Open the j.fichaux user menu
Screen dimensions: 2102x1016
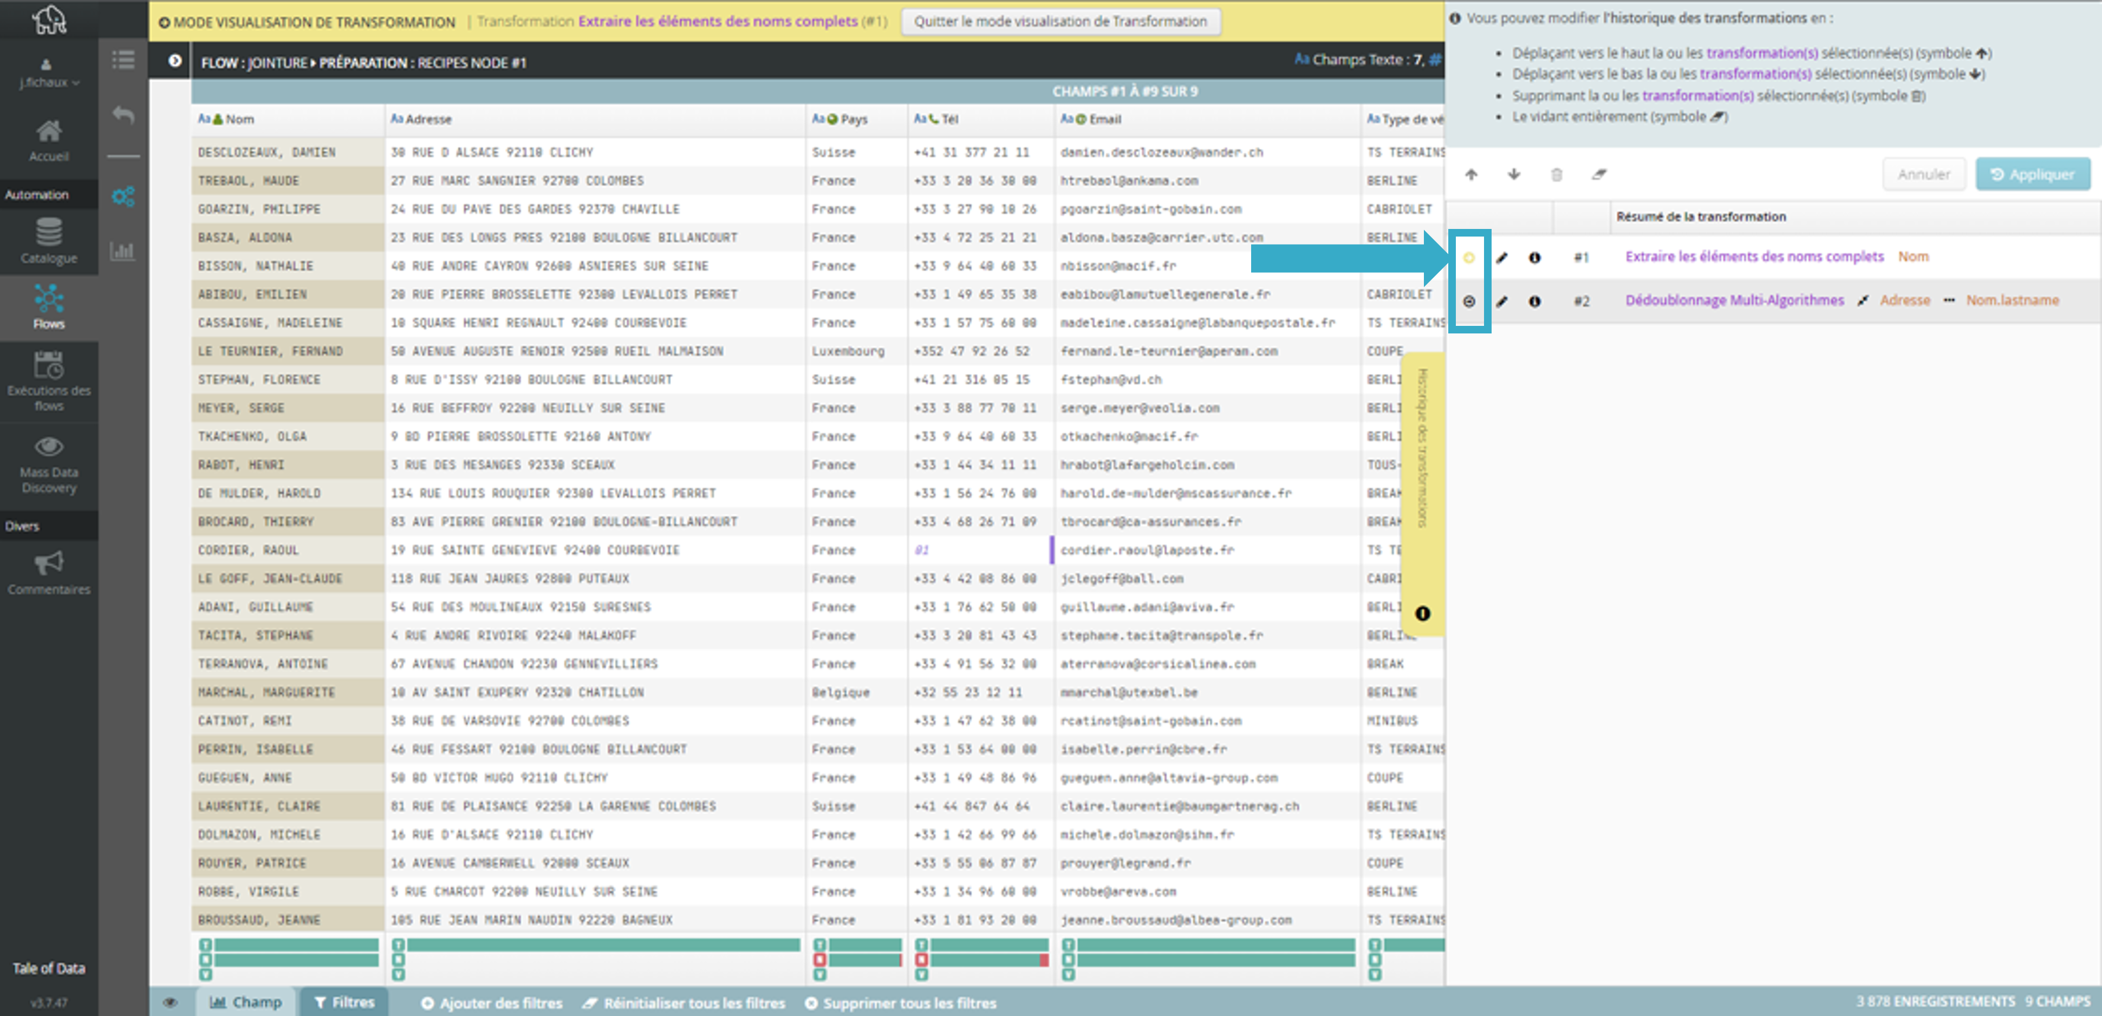(49, 74)
